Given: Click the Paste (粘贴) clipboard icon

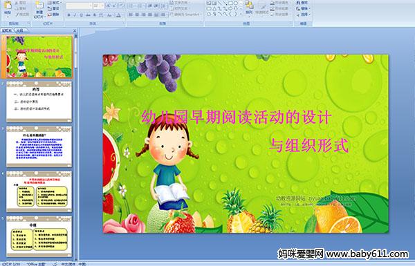Looking at the screenshot, I should 8,6.
